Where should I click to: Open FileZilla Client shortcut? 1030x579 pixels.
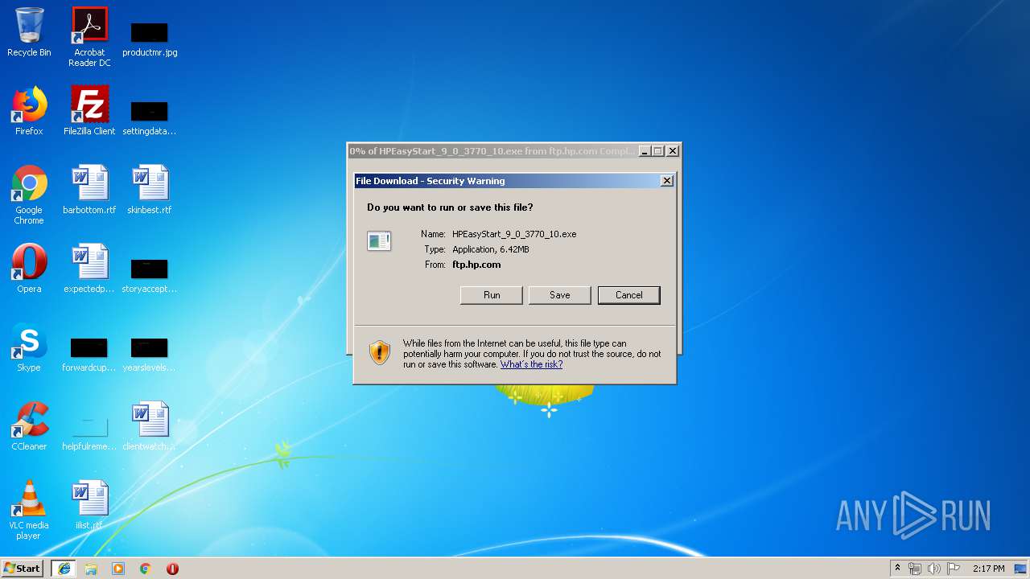click(x=89, y=111)
